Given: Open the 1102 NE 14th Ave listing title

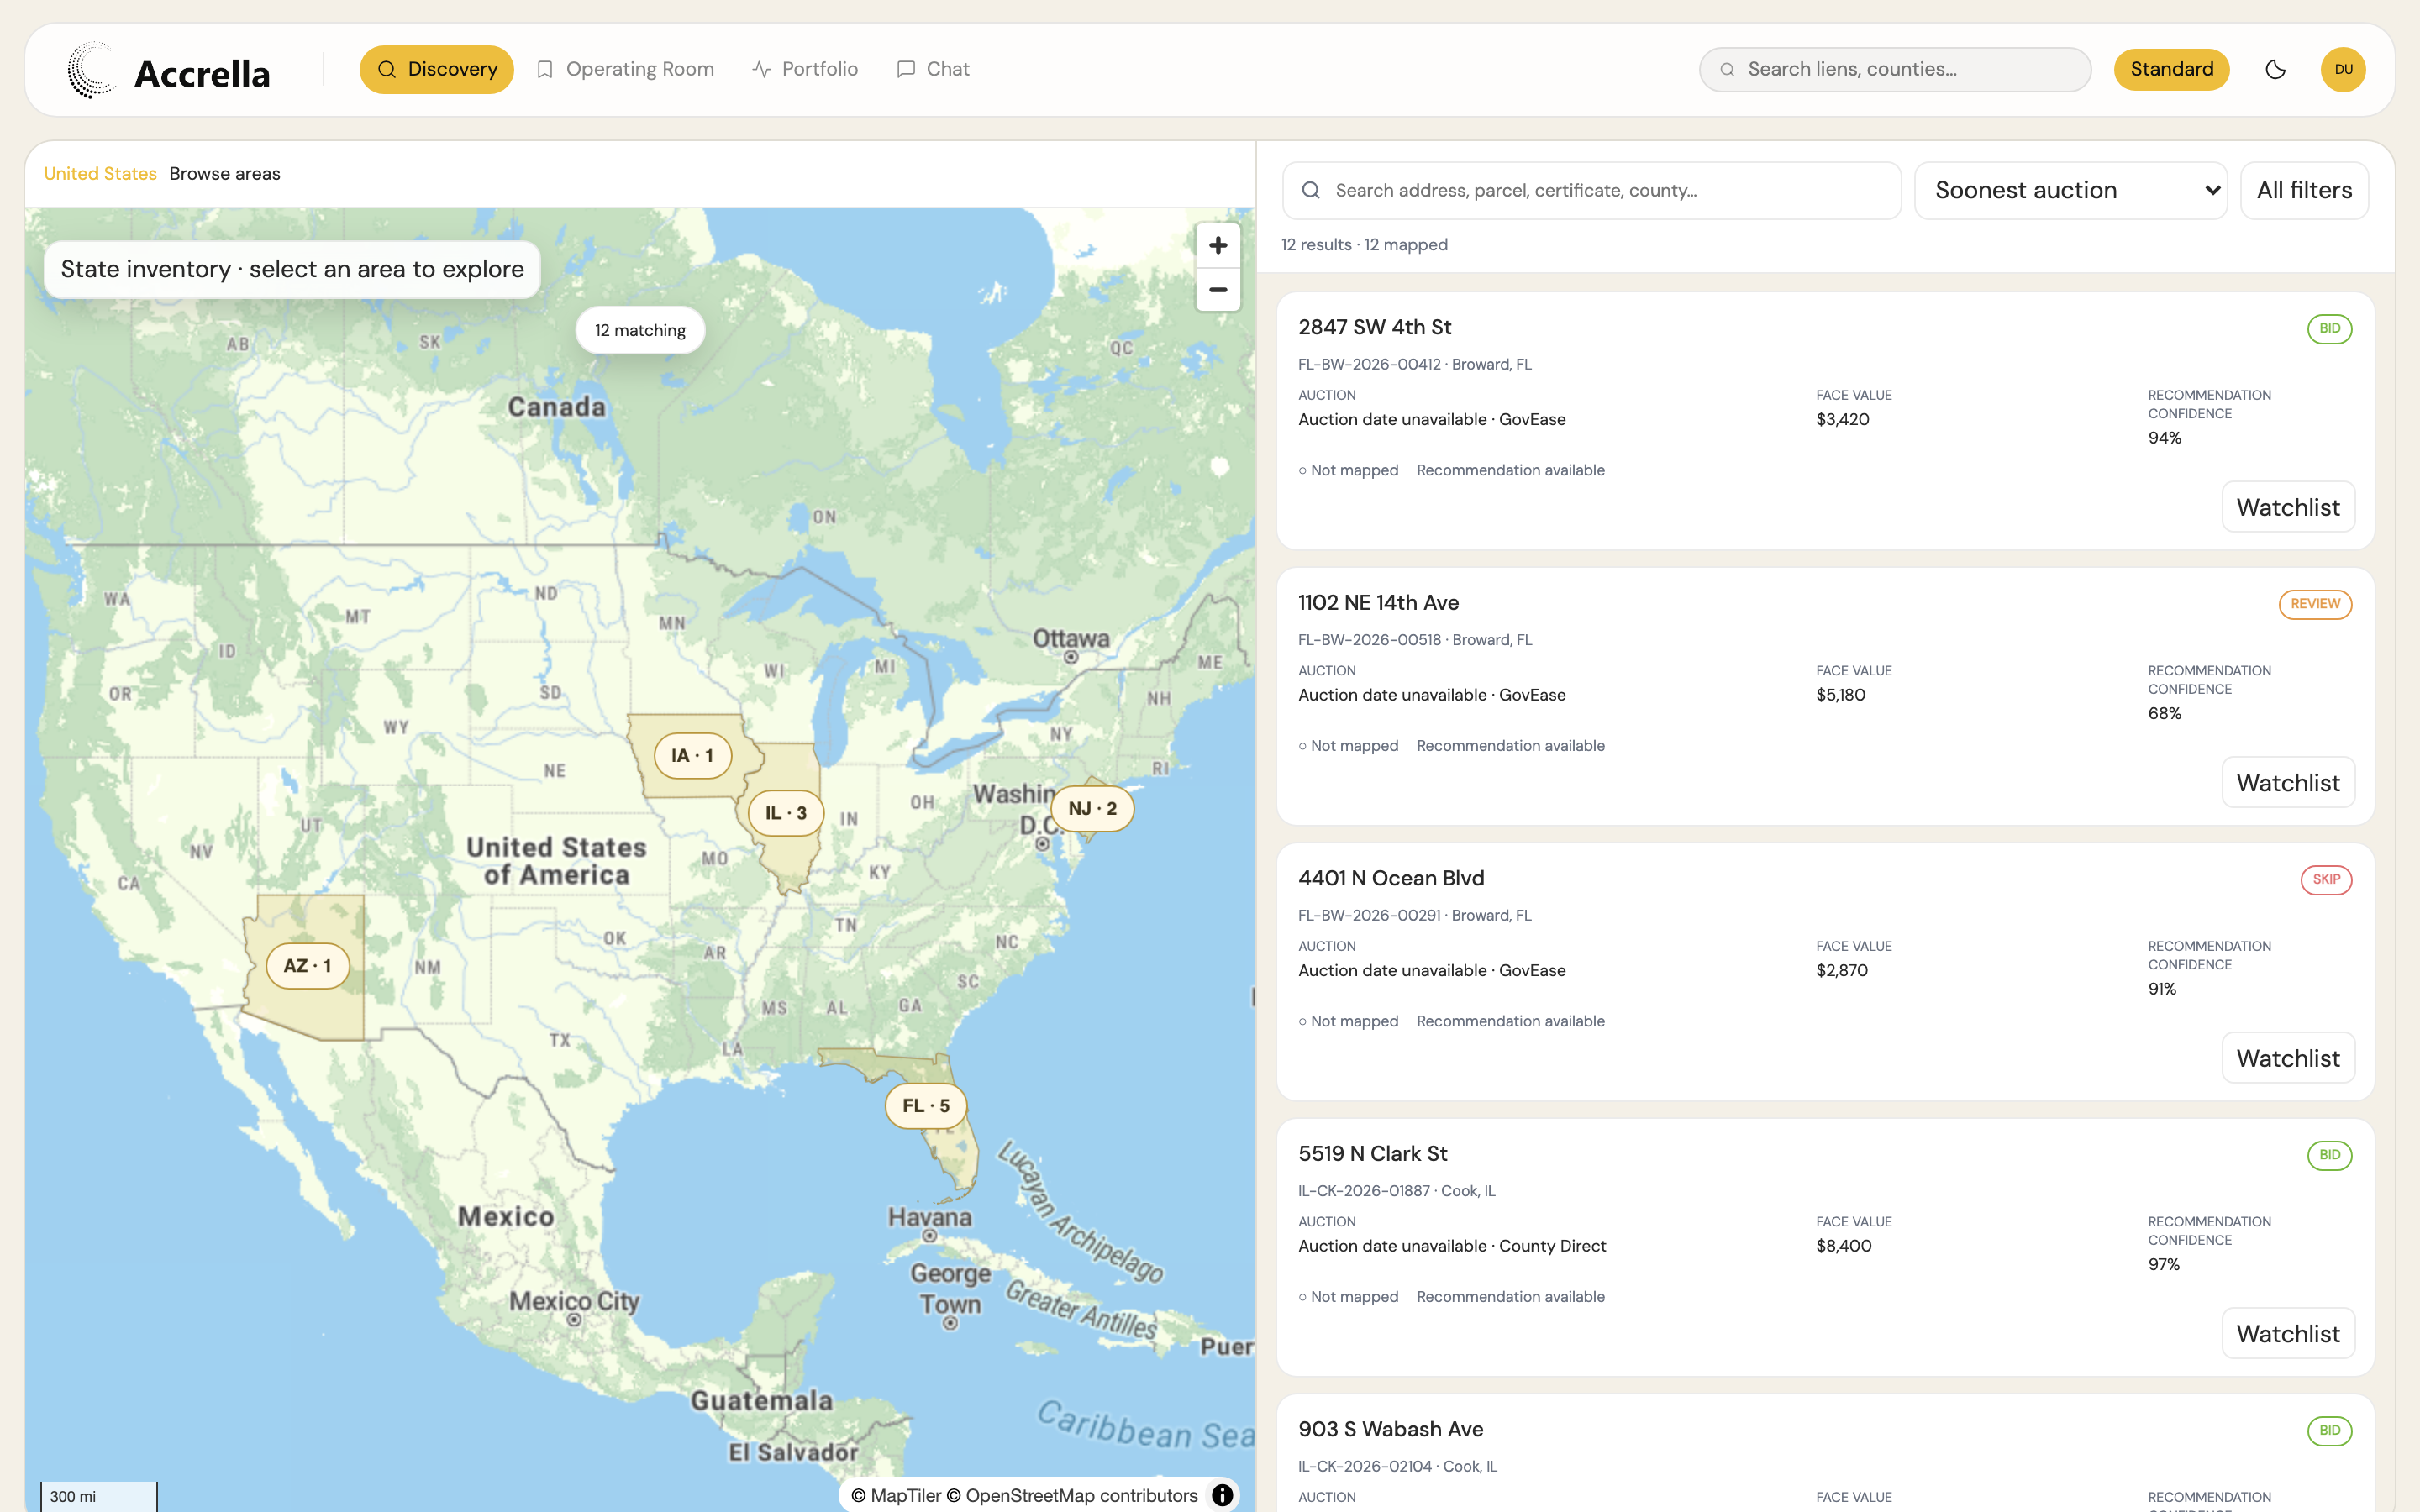Looking at the screenshot, I should click(x=1378, y=603).
